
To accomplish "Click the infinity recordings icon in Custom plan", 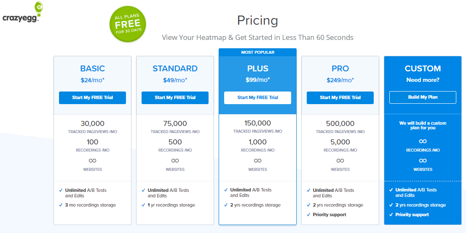I will pos(423,141).
